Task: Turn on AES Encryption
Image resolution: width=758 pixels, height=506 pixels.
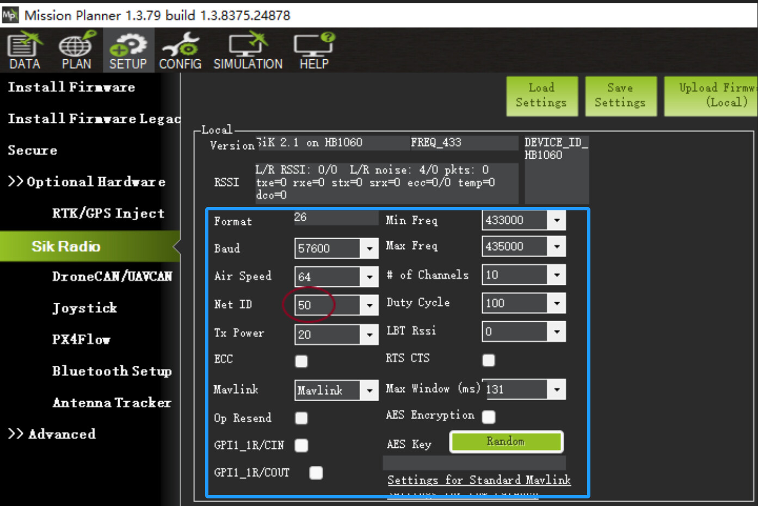Action: coord(488,417)
